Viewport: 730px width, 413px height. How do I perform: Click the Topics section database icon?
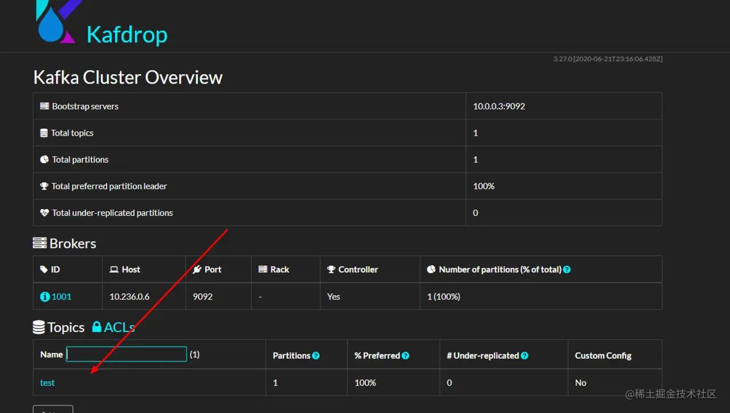39,327
